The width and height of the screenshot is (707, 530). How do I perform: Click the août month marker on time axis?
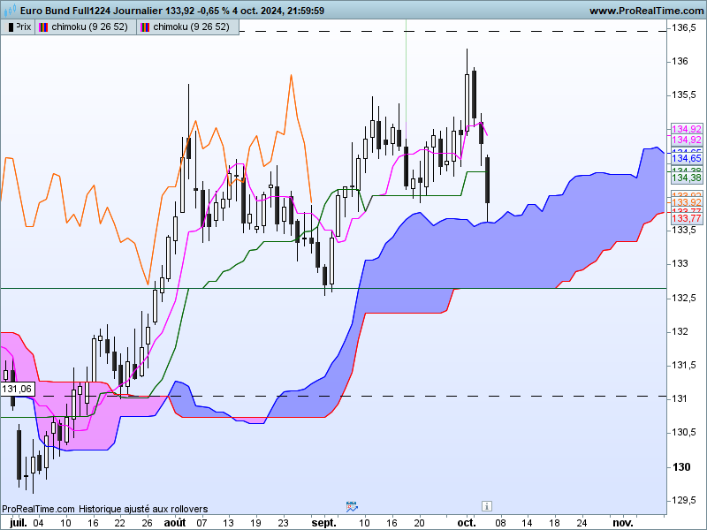pyautogui.click(x=175, y=523)
